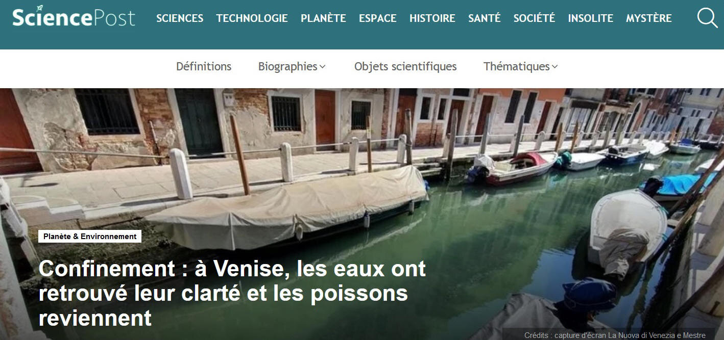Navigate to HISTOIRE section
This screenshot has width=724, height=340.
[x=432, y=18]
